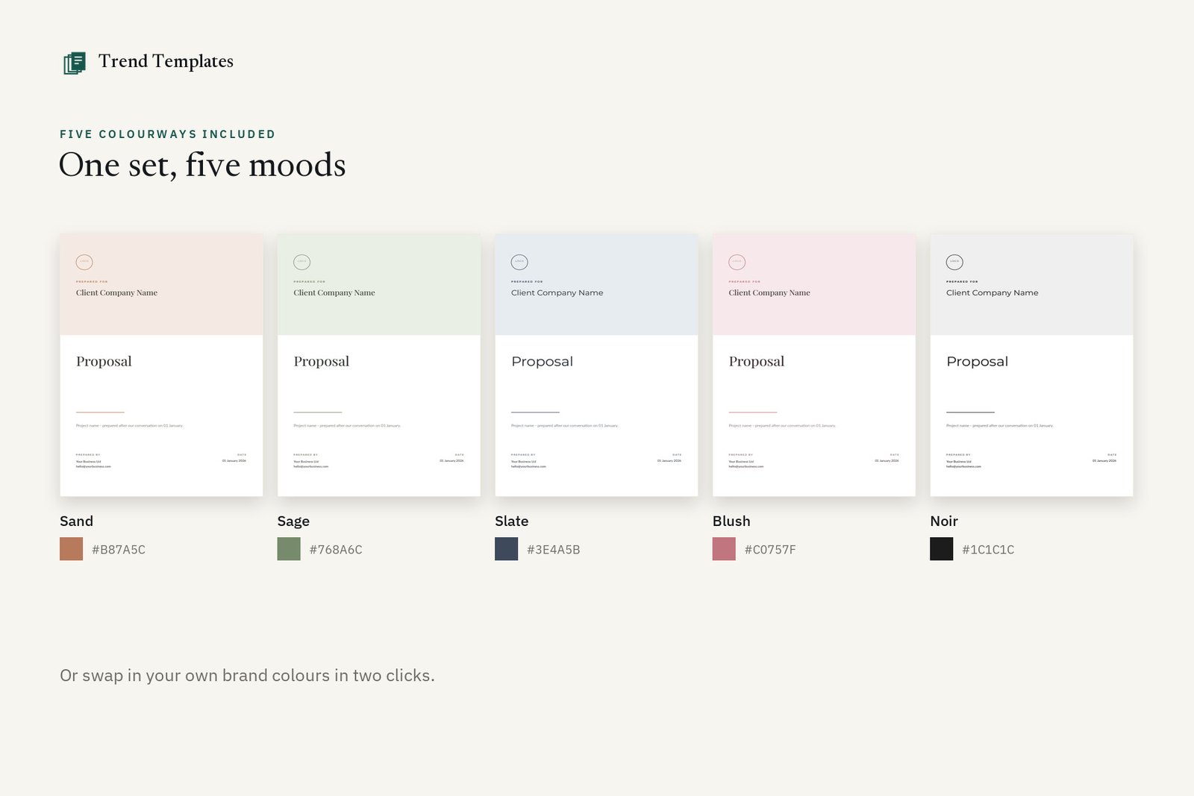Click the Proposal title on Slate template
Screen dimensions: 1194x796
(x=543, y=362)
